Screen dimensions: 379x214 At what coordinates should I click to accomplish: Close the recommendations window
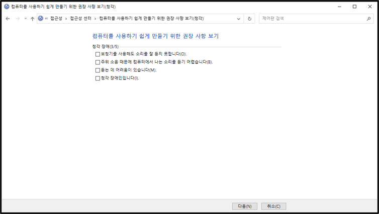coord(370,7)
